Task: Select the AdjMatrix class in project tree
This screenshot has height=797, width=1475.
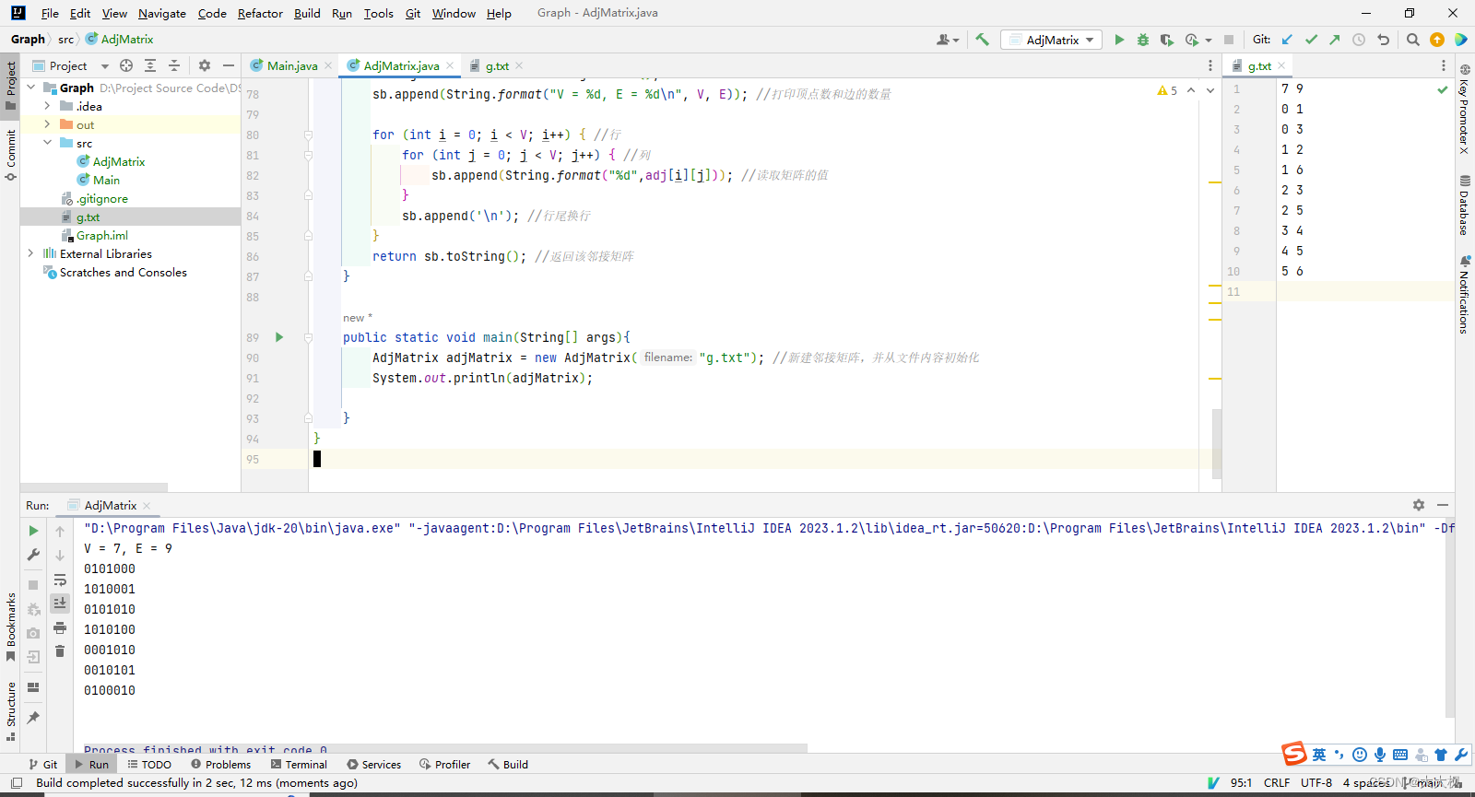Action: [119, 161]
